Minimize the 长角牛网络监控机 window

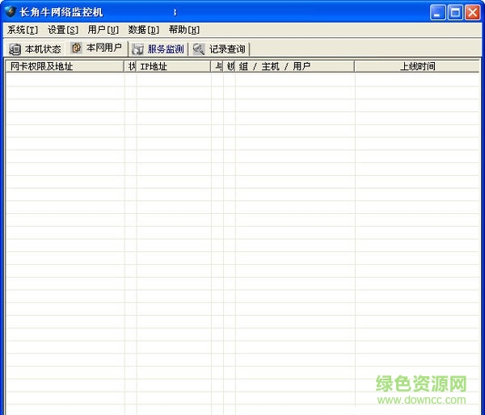point(437,12)
